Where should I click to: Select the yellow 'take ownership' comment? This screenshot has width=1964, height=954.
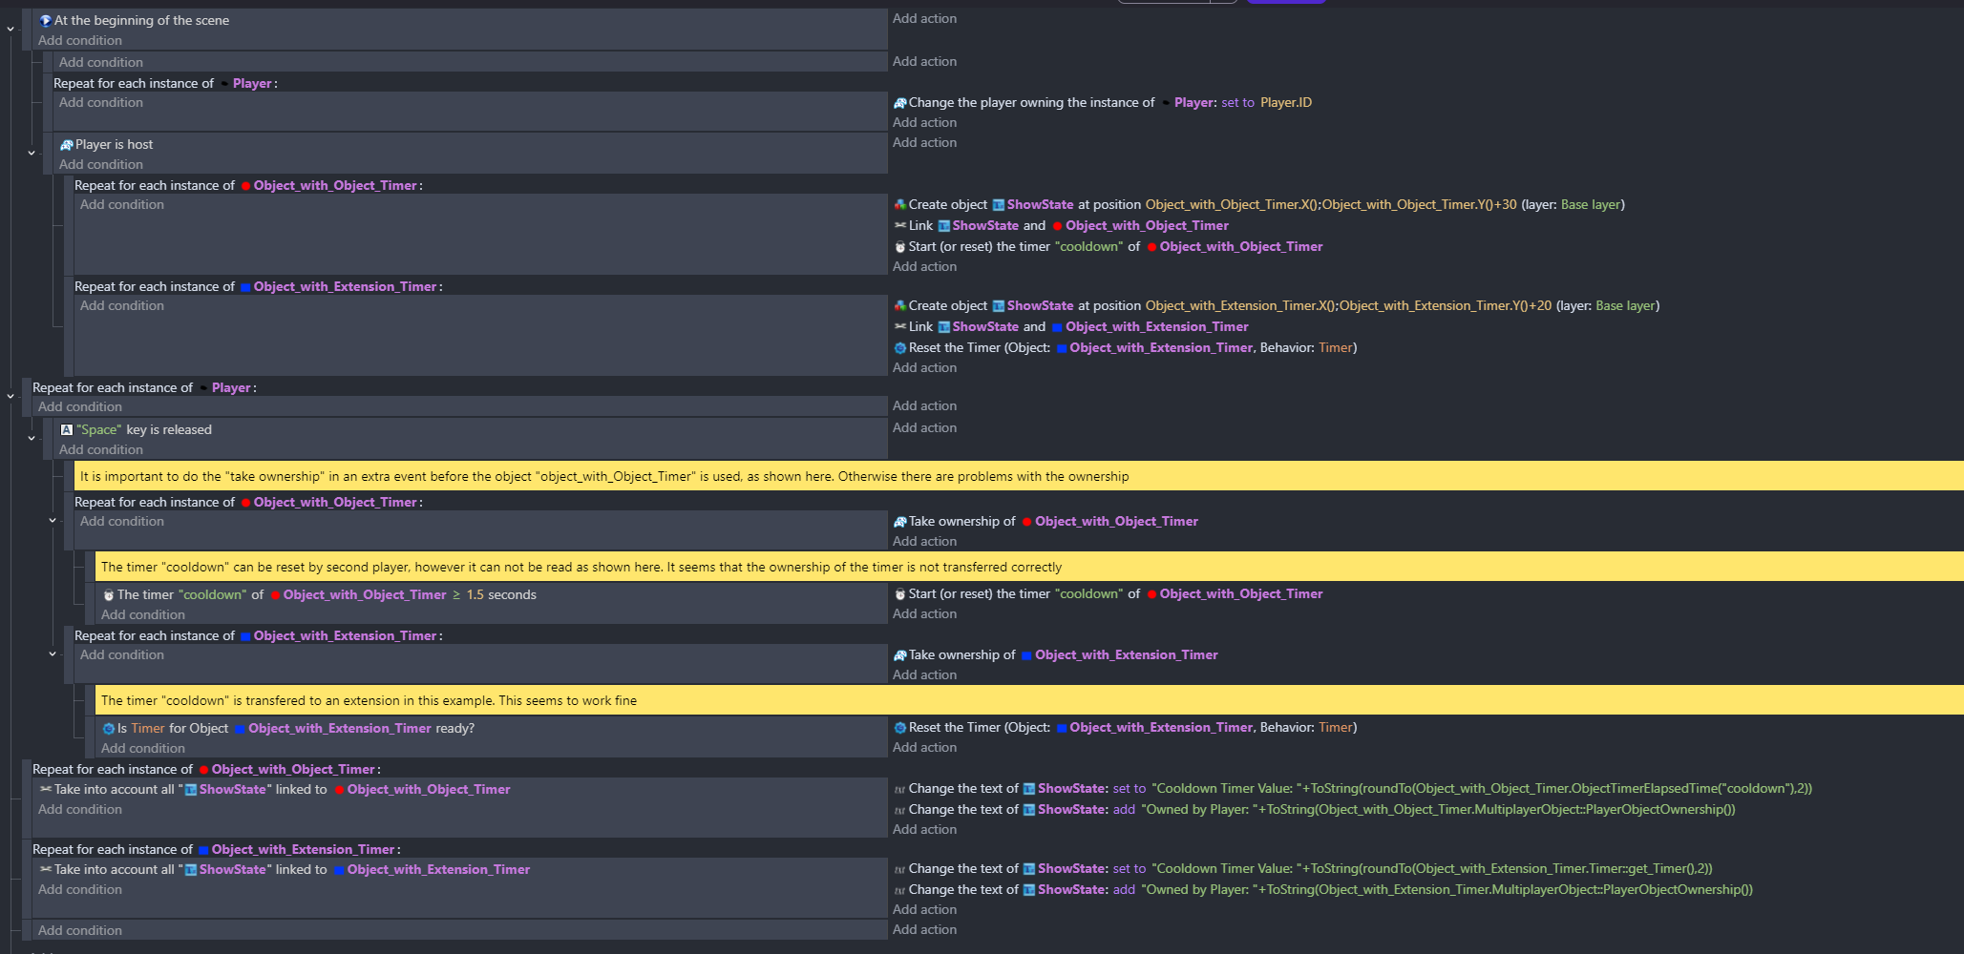coord(1019,476)
